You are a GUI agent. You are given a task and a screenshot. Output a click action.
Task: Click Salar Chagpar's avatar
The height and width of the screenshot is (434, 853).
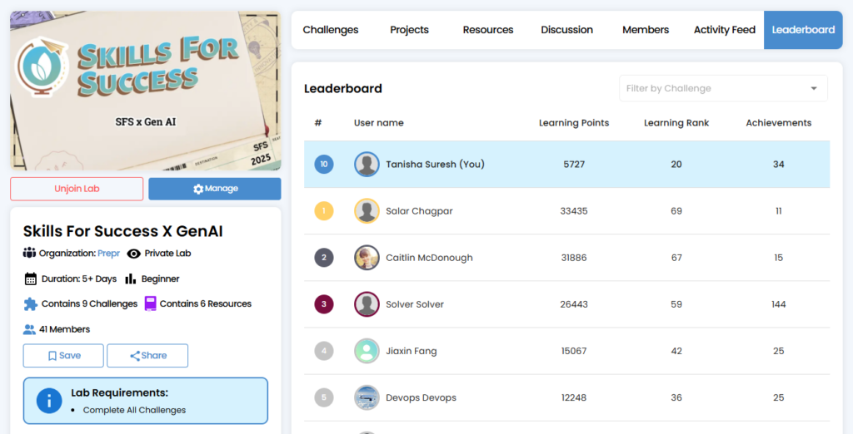tap(367, 210)
